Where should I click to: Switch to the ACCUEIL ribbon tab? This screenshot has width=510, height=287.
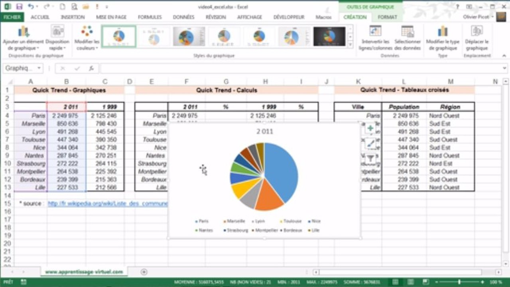[x=40, y=17]
